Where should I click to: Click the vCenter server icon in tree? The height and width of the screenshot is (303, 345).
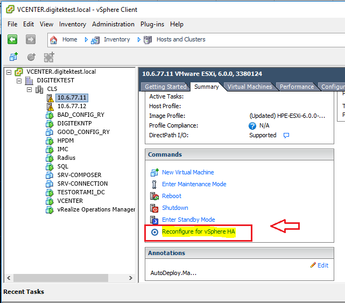19,72
